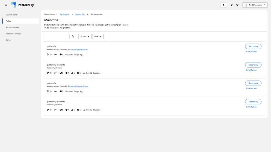Screen dimensions: 271x152
Task: Click branch icon in third row, patternfly
Action: pos(48,91)
